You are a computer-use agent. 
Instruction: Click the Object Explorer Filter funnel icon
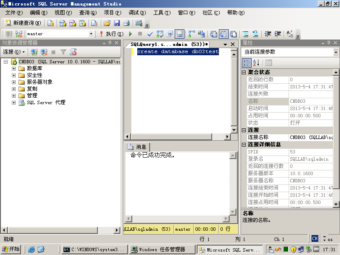pyautogui.click(x=63, y=52)
